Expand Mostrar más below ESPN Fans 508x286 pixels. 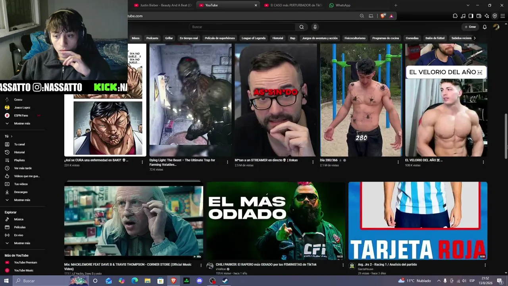coord(22,124)
